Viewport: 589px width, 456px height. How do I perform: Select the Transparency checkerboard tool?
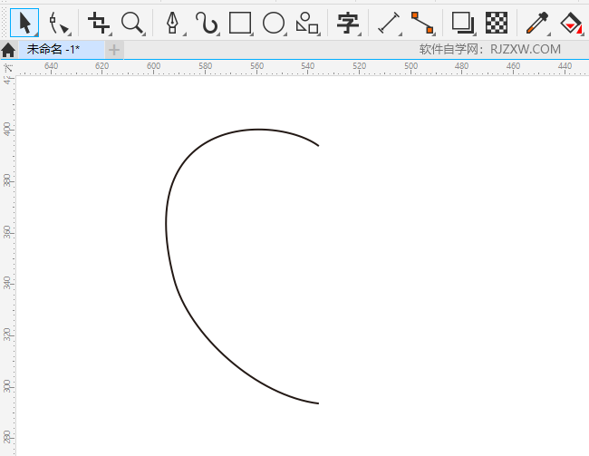497,23
